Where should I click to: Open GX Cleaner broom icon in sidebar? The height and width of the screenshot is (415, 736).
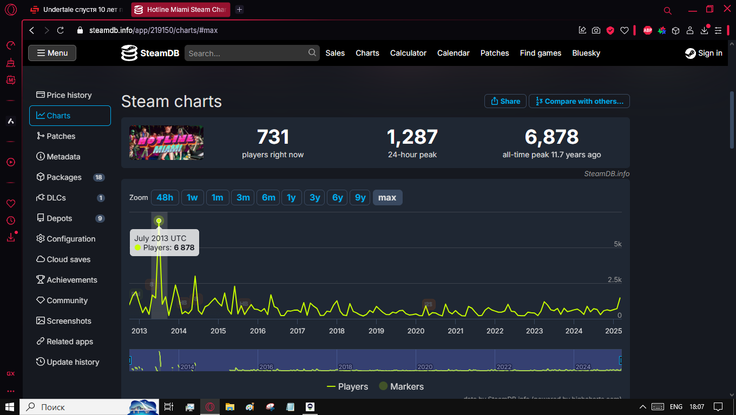pyautogui.click(x=11, y=63)
